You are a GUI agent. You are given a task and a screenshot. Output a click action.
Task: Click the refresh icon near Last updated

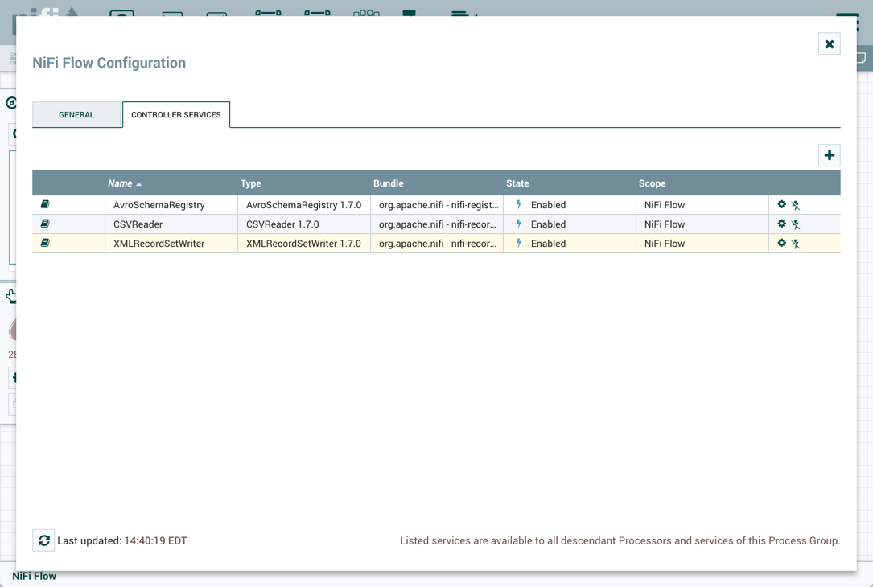pyautogui.click(x=43, y=540)
